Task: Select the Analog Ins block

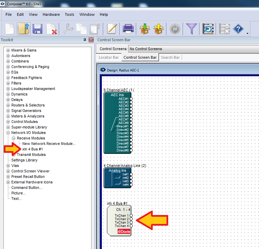Action: pyautogui.click(x=117, y=178)
